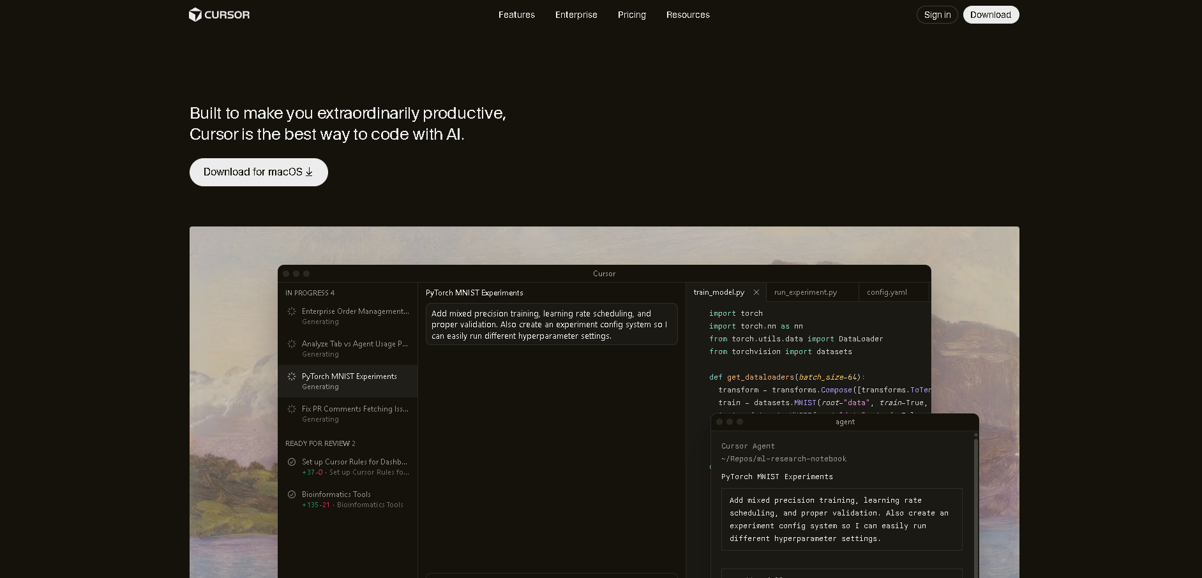Open the Set up Cursor Rules review item
1202x578 pixels.
(348, 467)
